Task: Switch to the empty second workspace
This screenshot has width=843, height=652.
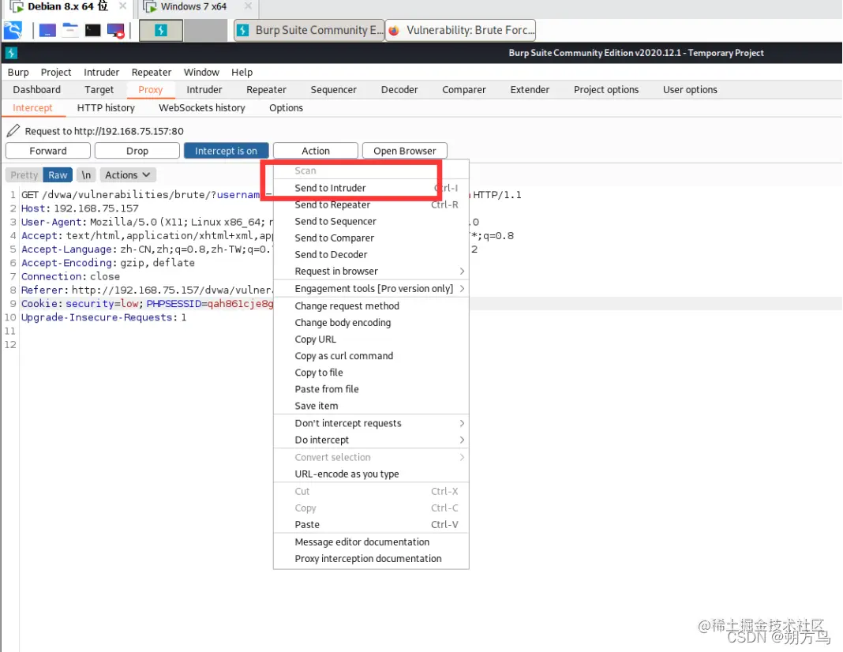Action: tap(205, 31)
